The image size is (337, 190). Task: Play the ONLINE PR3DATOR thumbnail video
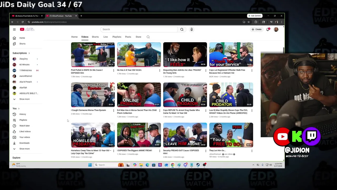click(x=139, y=94)
